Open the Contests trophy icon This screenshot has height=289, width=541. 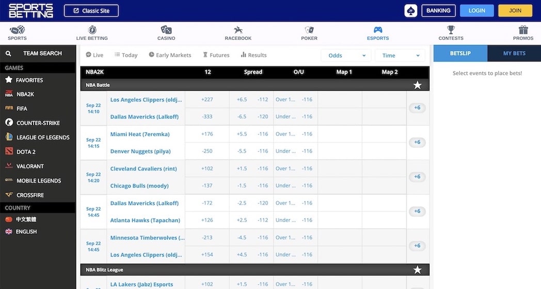click(451, 30)
